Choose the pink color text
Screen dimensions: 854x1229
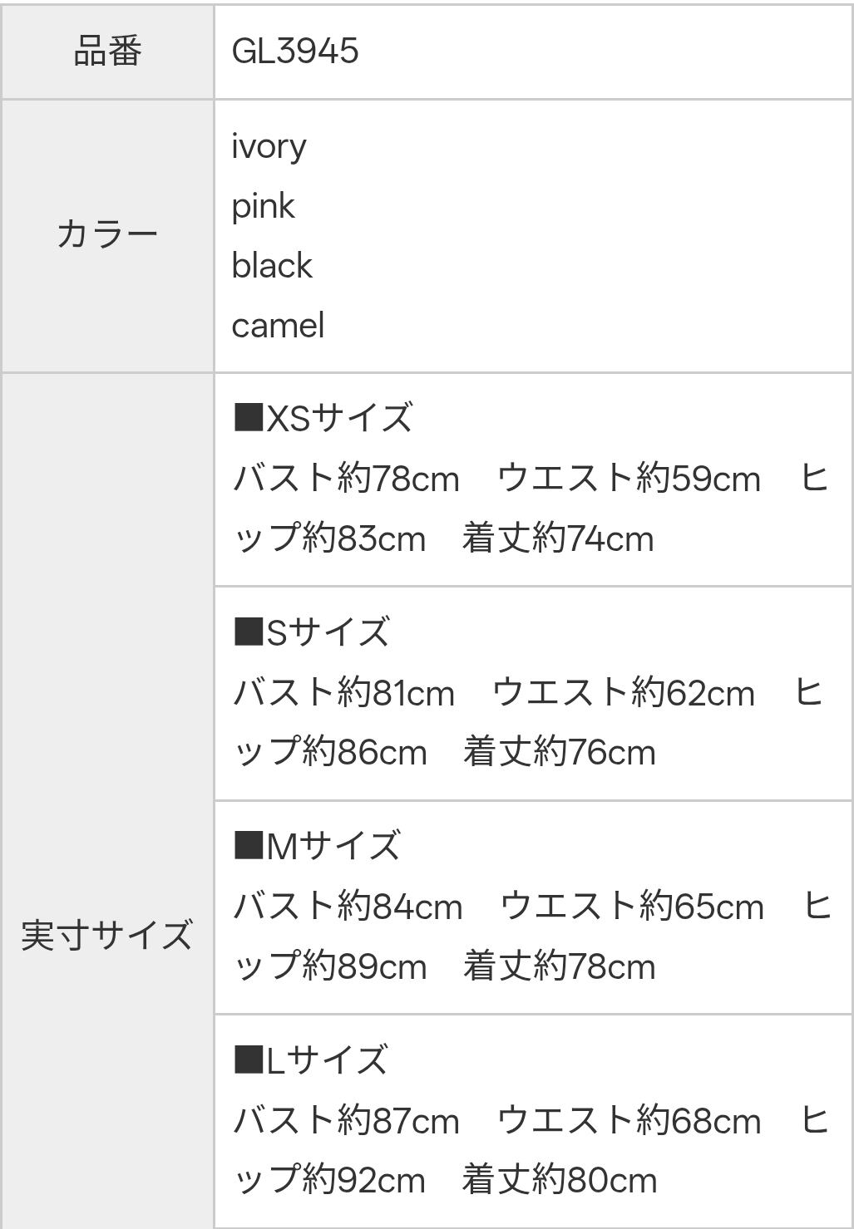point(263,206)
